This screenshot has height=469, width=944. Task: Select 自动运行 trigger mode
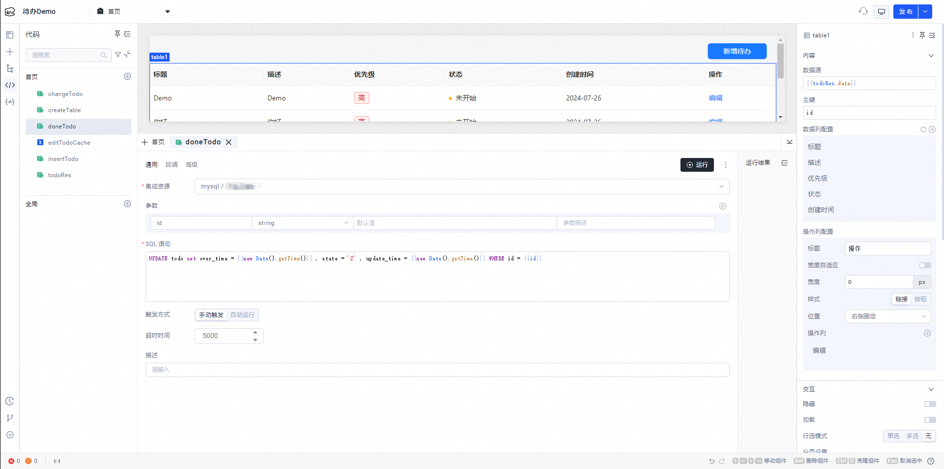(243, 315)
